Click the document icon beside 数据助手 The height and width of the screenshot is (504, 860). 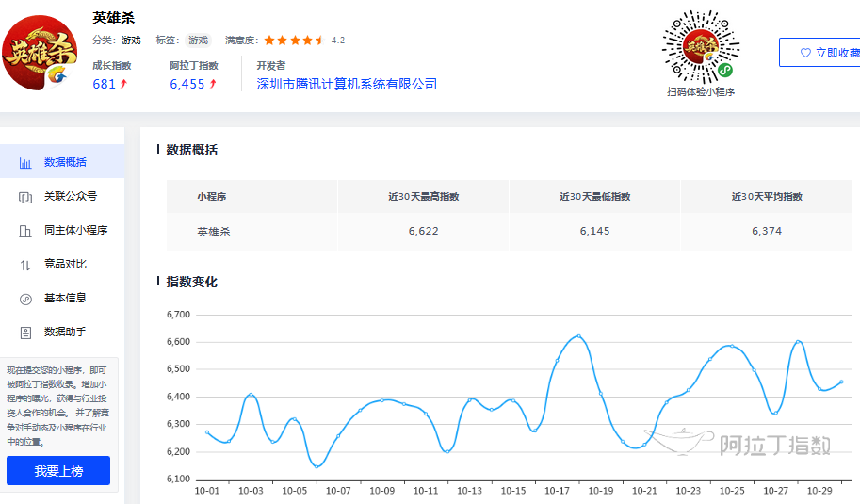[x=25, y=333]
